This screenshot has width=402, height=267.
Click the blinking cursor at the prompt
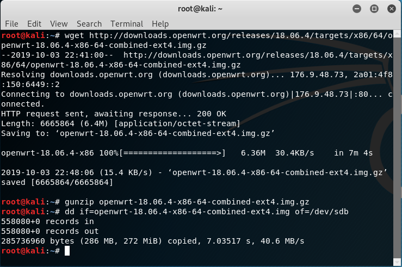(x=67, y=251)
